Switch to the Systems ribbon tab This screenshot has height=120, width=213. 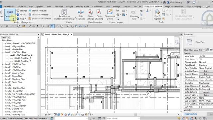40,7
